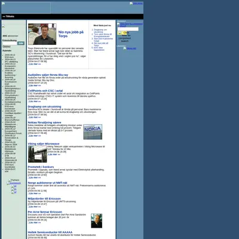239x239 pixels.
Task: Open calendar entry Europartners Distribution Forum
Action: point(13,132)
